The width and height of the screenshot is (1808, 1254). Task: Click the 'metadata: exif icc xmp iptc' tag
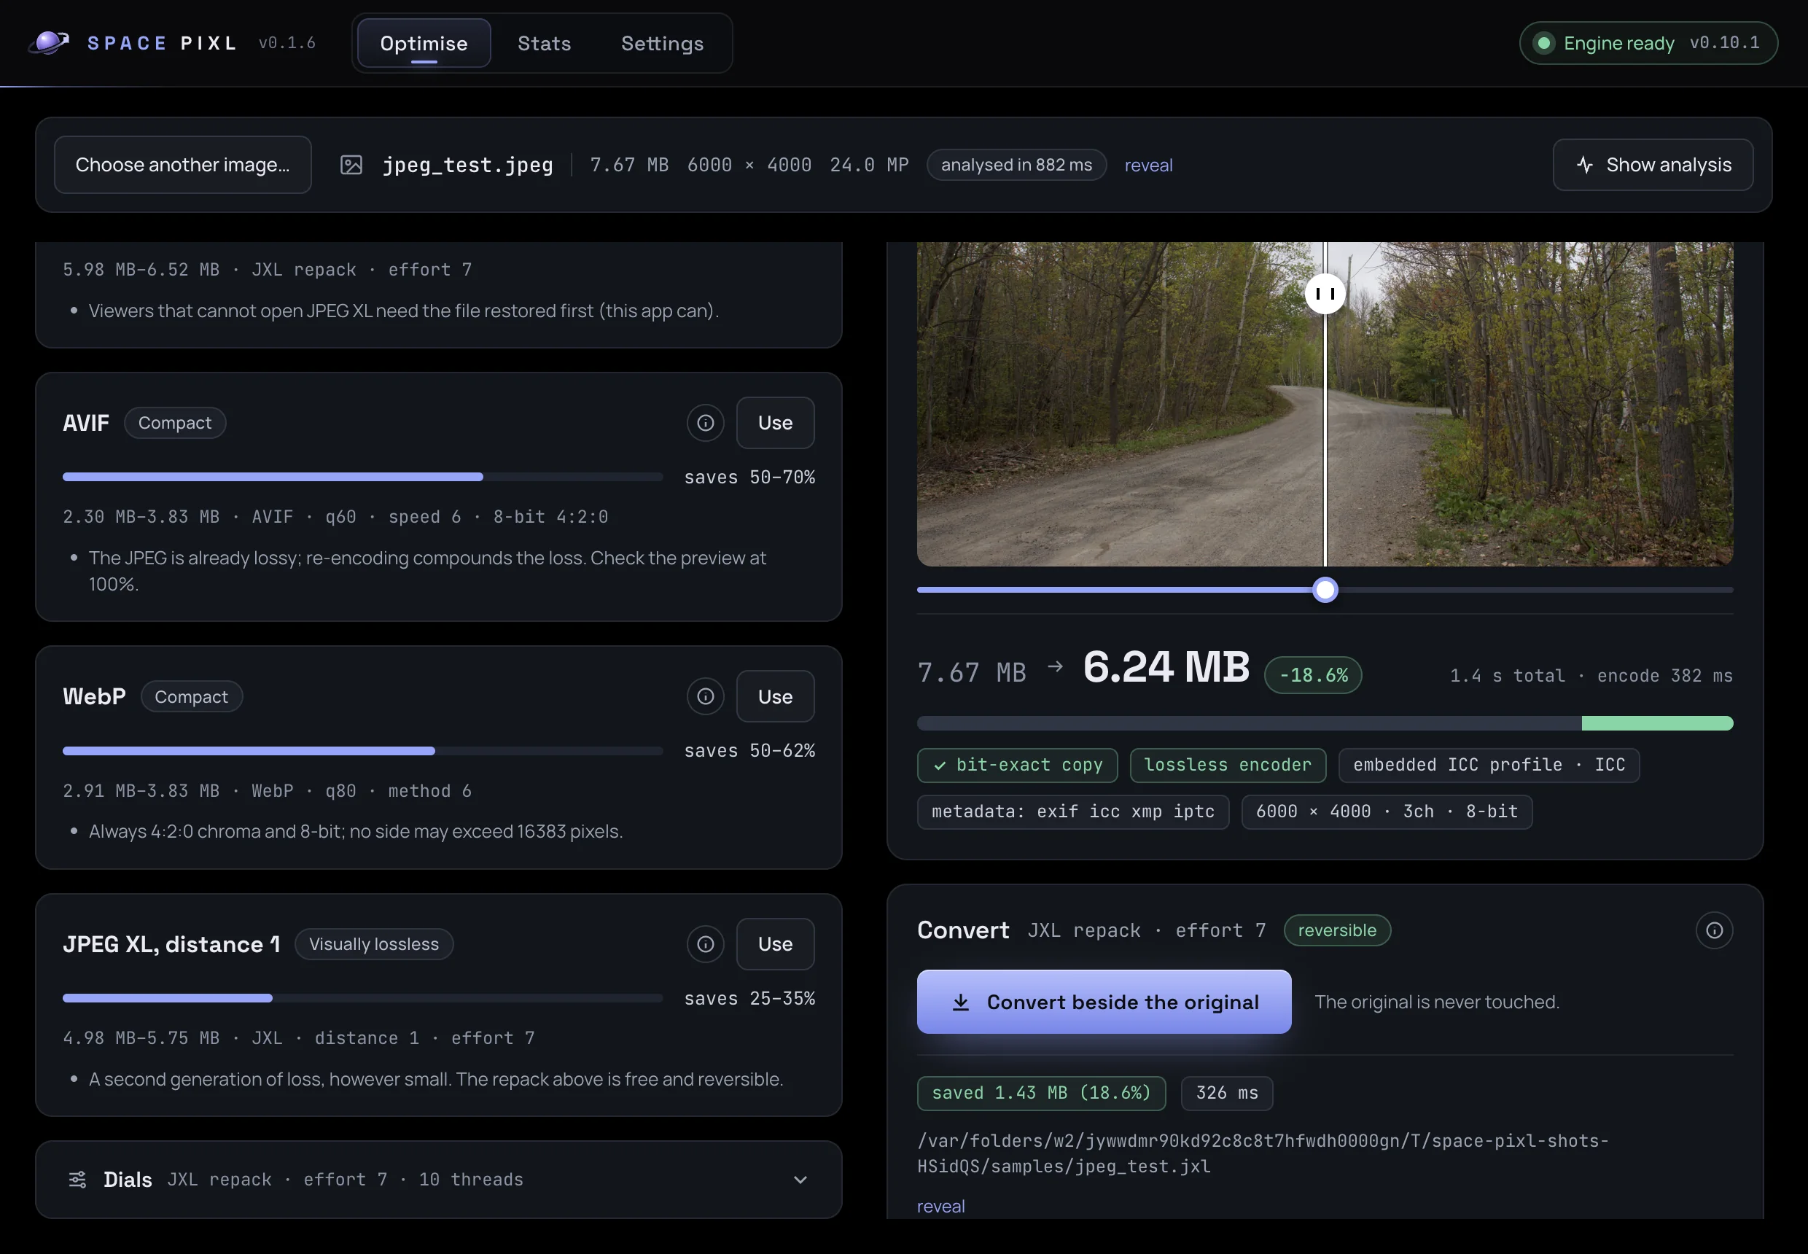[x=1072, y=811]
